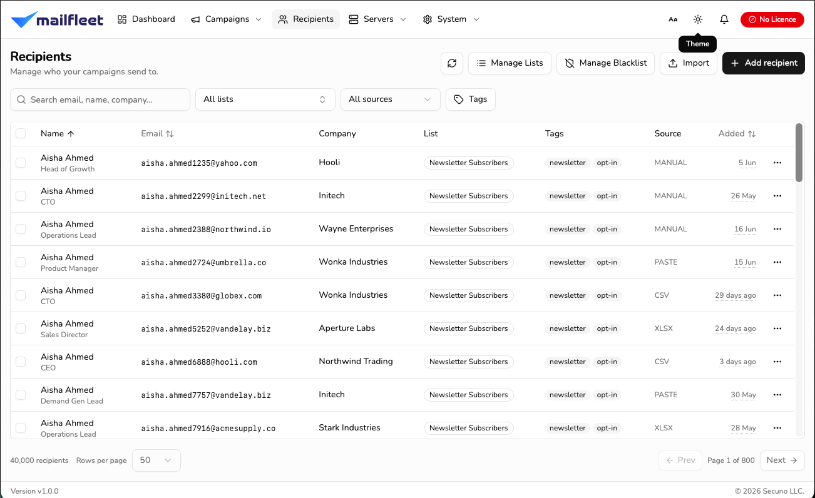
Task: Open row actions for aisha.ahmed2388@northwind.io
Action: point(777,229)
